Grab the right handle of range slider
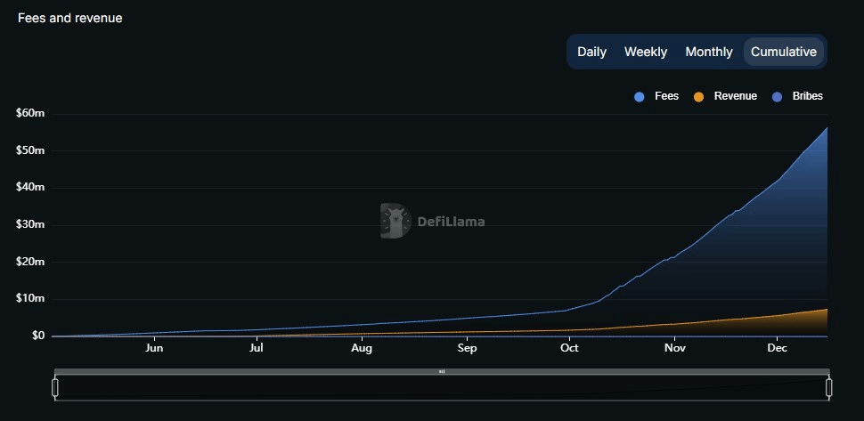This screenshot has height=421, width=864. point(828,387)
